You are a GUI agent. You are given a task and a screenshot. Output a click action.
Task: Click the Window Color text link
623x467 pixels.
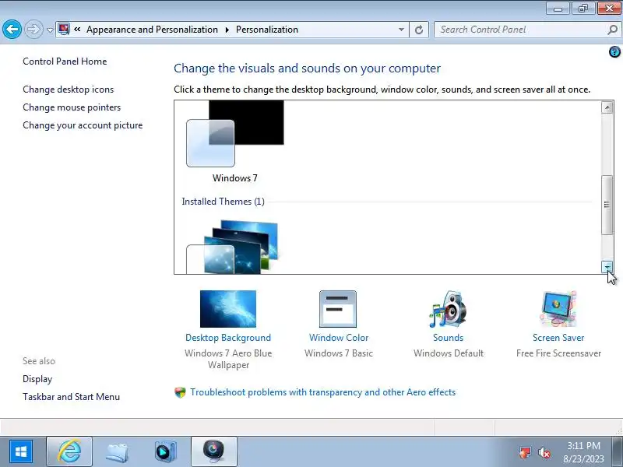pyautogui.click(x=339, y=338)
